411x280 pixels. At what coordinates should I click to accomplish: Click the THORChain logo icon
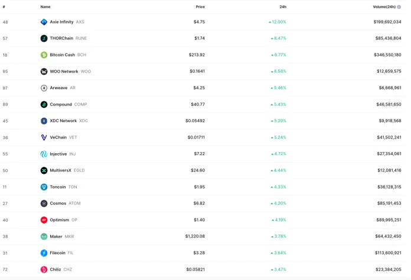point(44,38)
